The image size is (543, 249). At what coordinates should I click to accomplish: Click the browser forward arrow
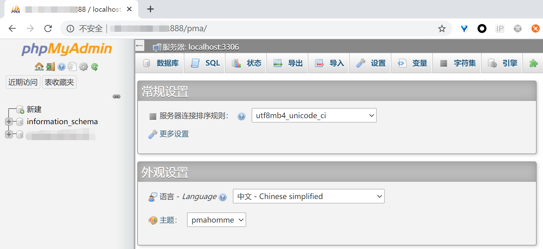pyautogui.click(x=30, y=29)
